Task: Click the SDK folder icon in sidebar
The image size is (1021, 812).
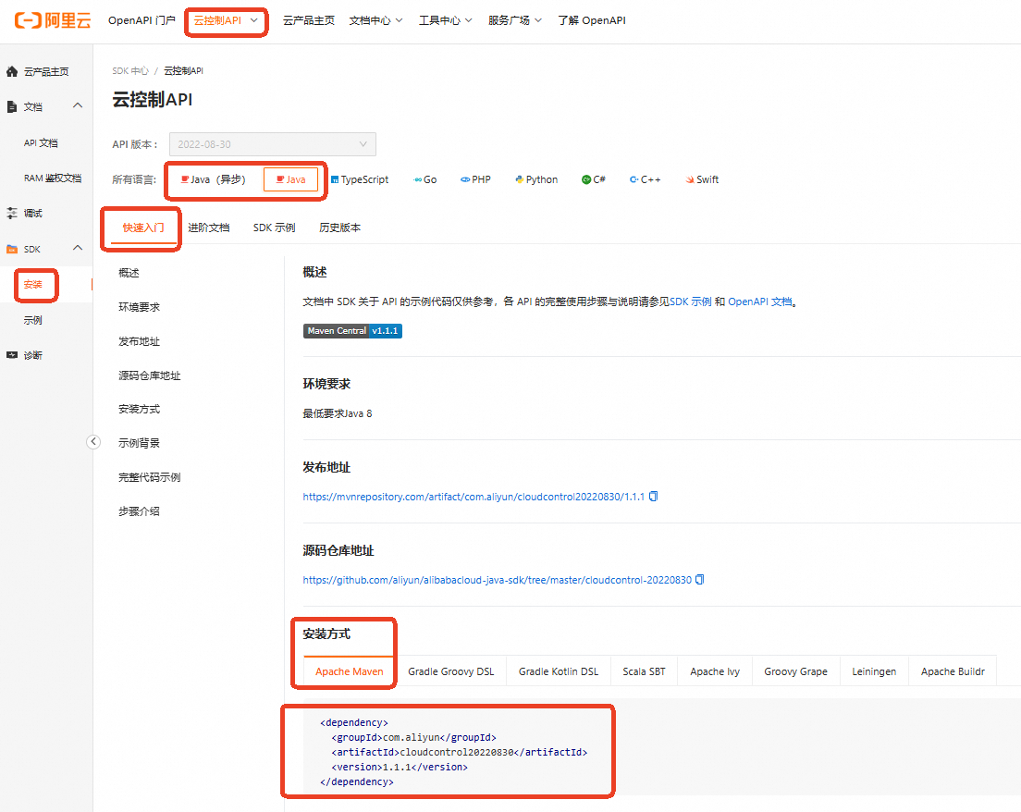Action: (12, 249)
